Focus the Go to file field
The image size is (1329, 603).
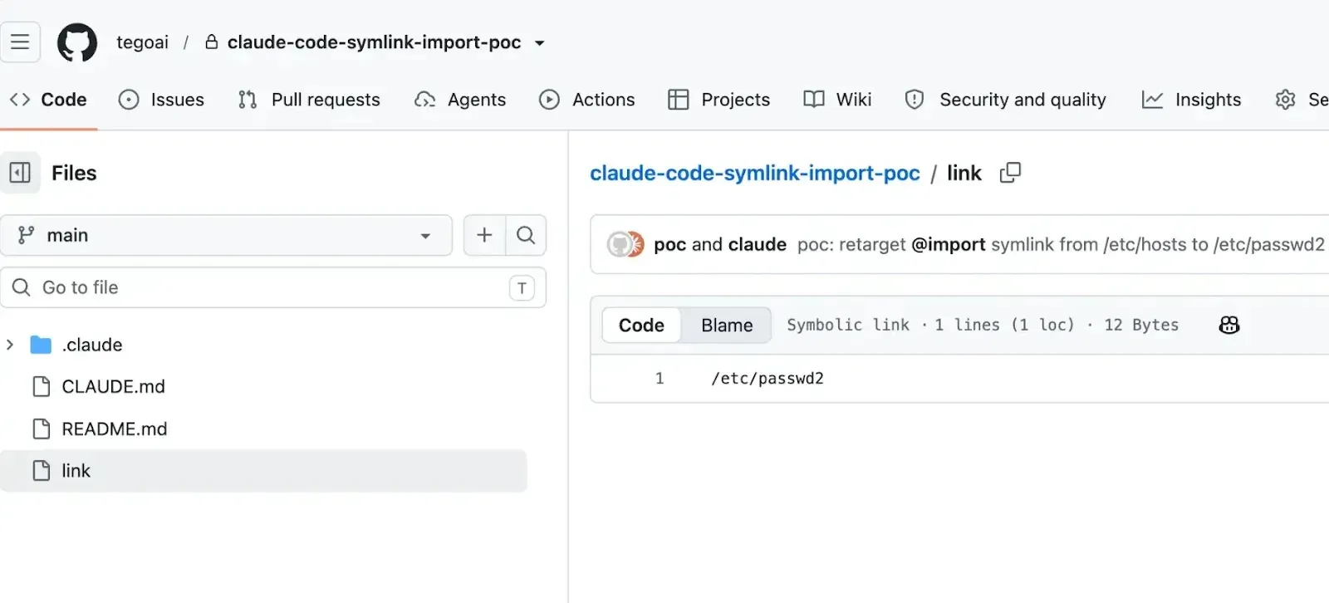273,287
